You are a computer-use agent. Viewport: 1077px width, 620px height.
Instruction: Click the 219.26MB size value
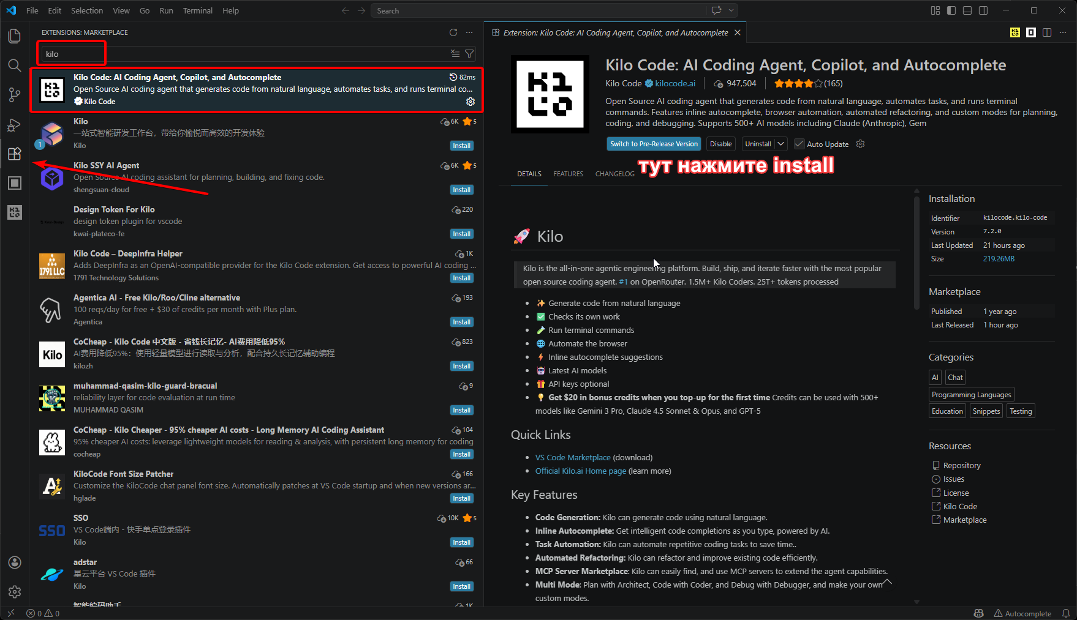point(999,259)
